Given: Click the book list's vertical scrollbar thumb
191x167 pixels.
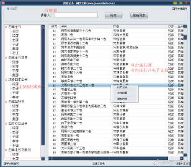Looking at the screenshot, I should (185, 37).
